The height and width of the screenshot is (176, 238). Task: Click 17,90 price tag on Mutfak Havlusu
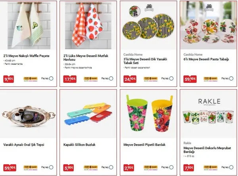[70, 79]
